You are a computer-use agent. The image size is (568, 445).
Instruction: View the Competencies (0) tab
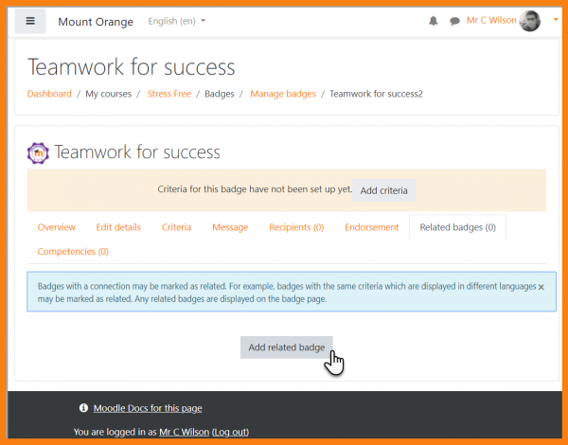click(x=73, y=252)
